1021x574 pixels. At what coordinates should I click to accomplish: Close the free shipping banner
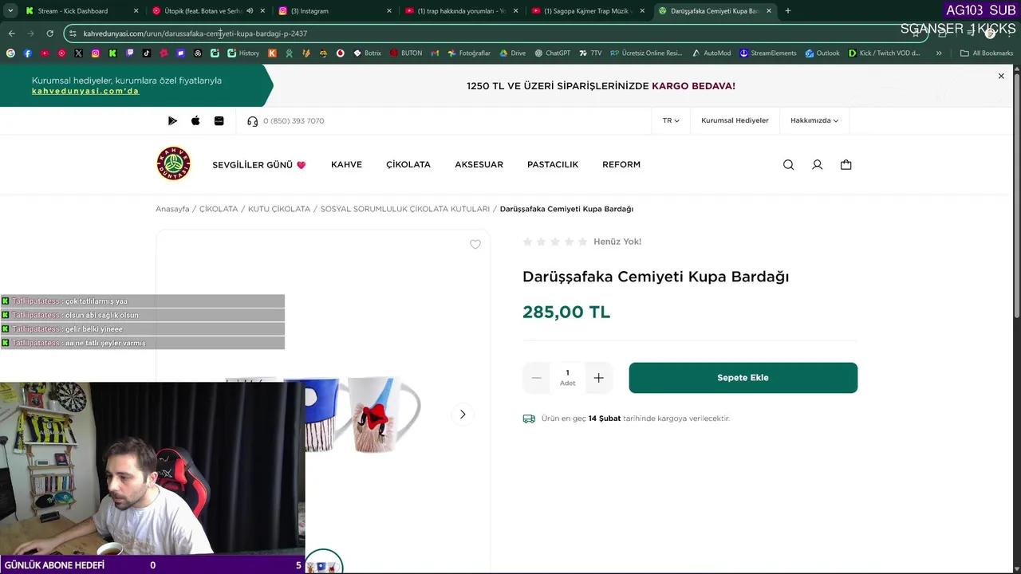tap(1001, 77)
